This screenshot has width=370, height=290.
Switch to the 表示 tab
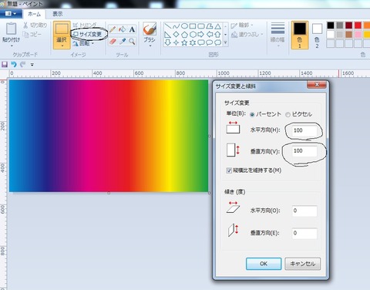[58, 14]
